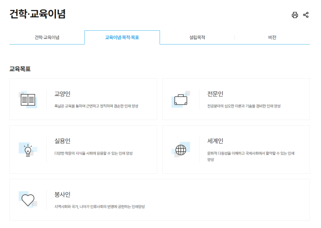Click the heart icon for 봉사인

28,200
